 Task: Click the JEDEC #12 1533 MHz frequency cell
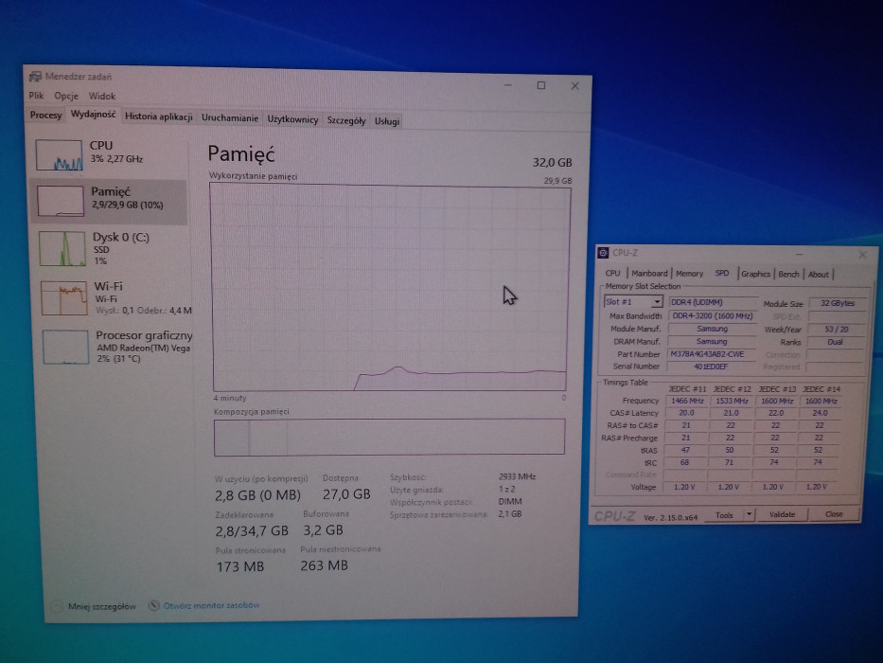coord(732,401)
